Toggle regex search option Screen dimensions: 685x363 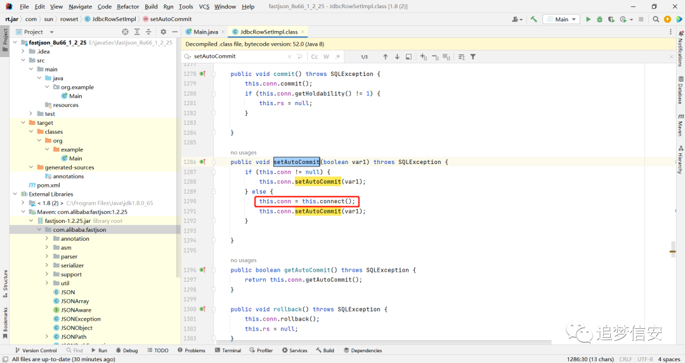(x=336, y=57)
